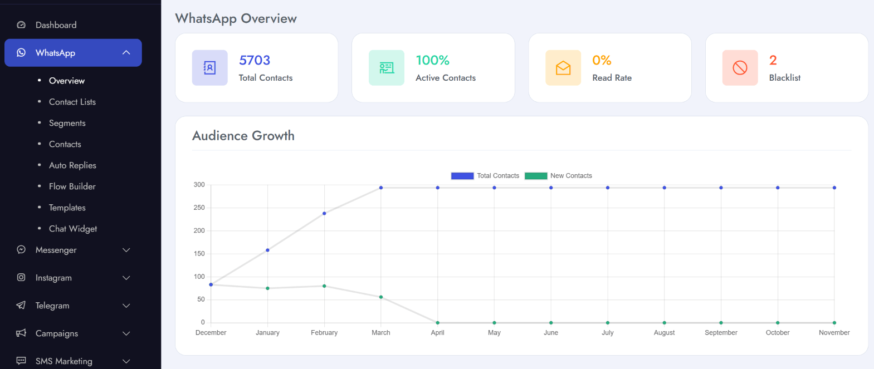874x369 pixels.
Task: Click the March total contacts data point
Action: coord(381,188)
